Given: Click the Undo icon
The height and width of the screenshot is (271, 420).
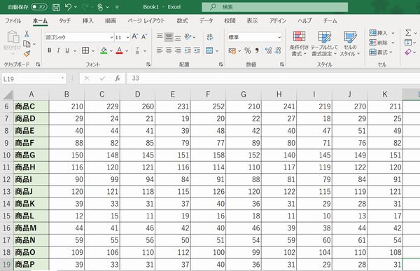Looking at the screenshot, I should tap(69, 7).
